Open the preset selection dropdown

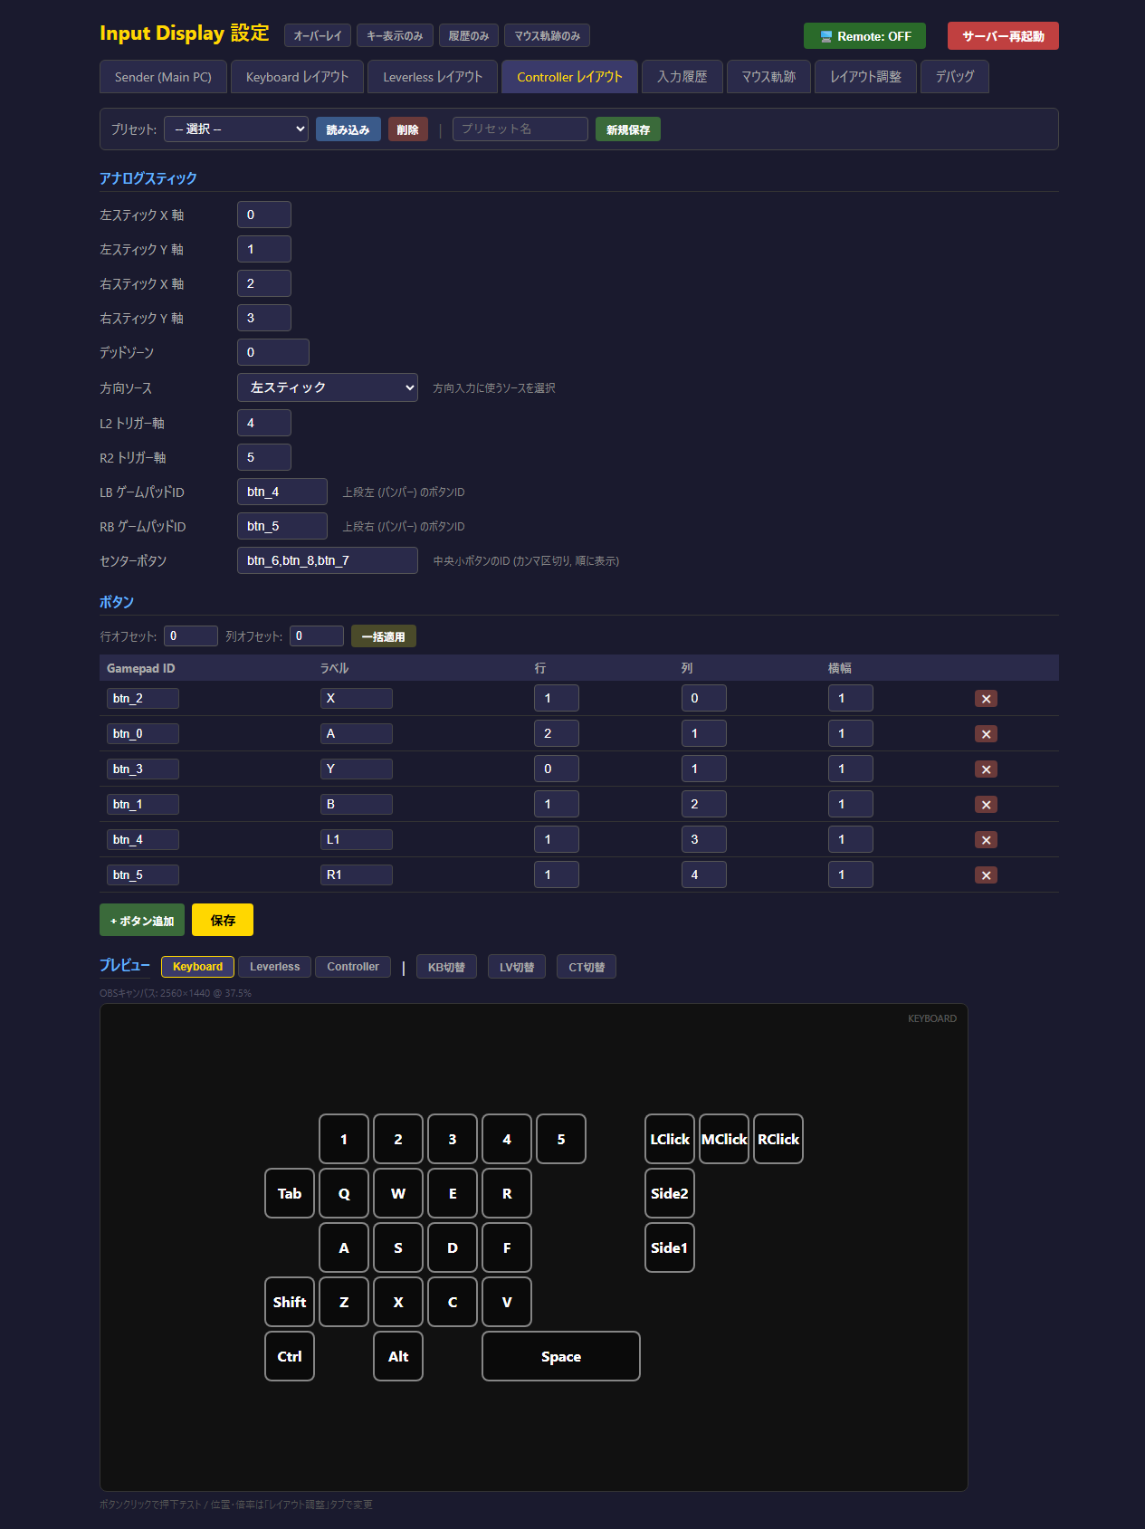(x=236, y=129)
